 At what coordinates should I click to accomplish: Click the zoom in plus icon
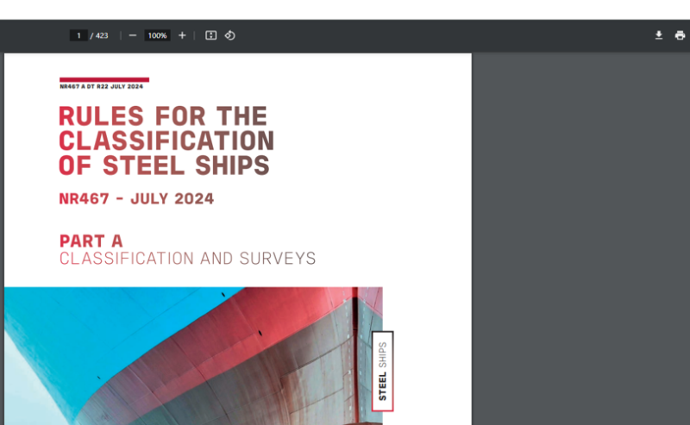pos(182,35)
